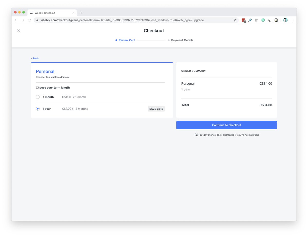The image size is (308, 236).
Task: Click the blue highlighter extension icon
Action: point(250,20)
